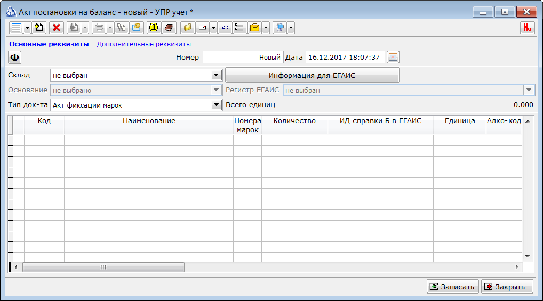Open the Склад dropdown

click(x=216, y=75)
